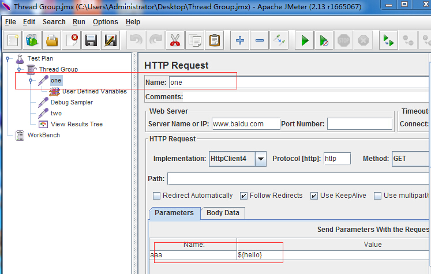The image size is (431, 274).
Task: Switch to the Body Data tab
Action: point(223,213)
